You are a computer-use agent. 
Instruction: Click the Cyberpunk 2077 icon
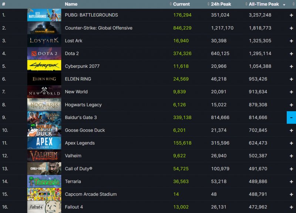(44, 66)
